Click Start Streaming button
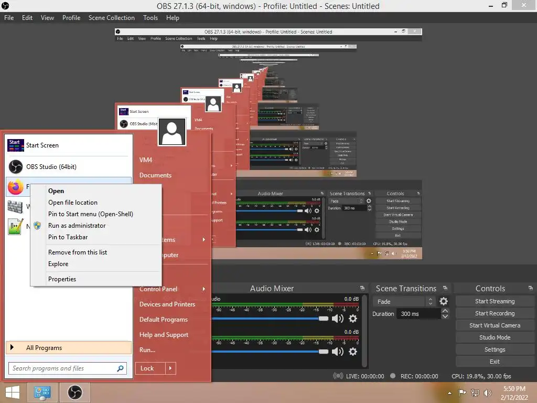This screenshot has width=537, height=403. (495, 301)
